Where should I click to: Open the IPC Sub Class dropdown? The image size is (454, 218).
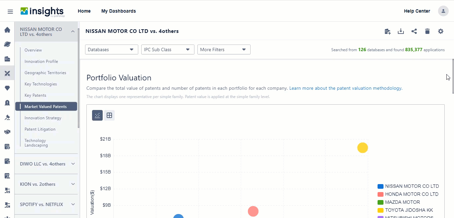168,49
